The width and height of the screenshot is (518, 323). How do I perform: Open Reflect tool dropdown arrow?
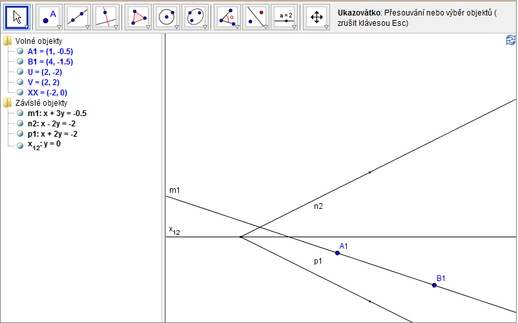265,27
